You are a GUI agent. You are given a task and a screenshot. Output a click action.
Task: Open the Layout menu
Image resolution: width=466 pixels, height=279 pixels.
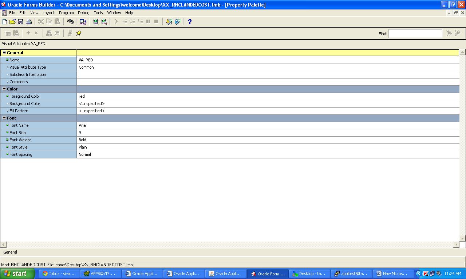(x=48, y=13)
